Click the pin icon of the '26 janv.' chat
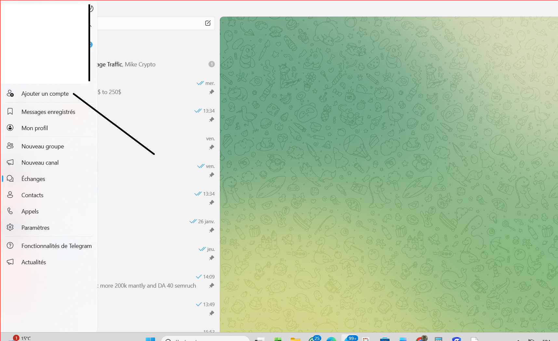Image resolution: width=558 pixels, height=341 pixels. tap(212, 230)
